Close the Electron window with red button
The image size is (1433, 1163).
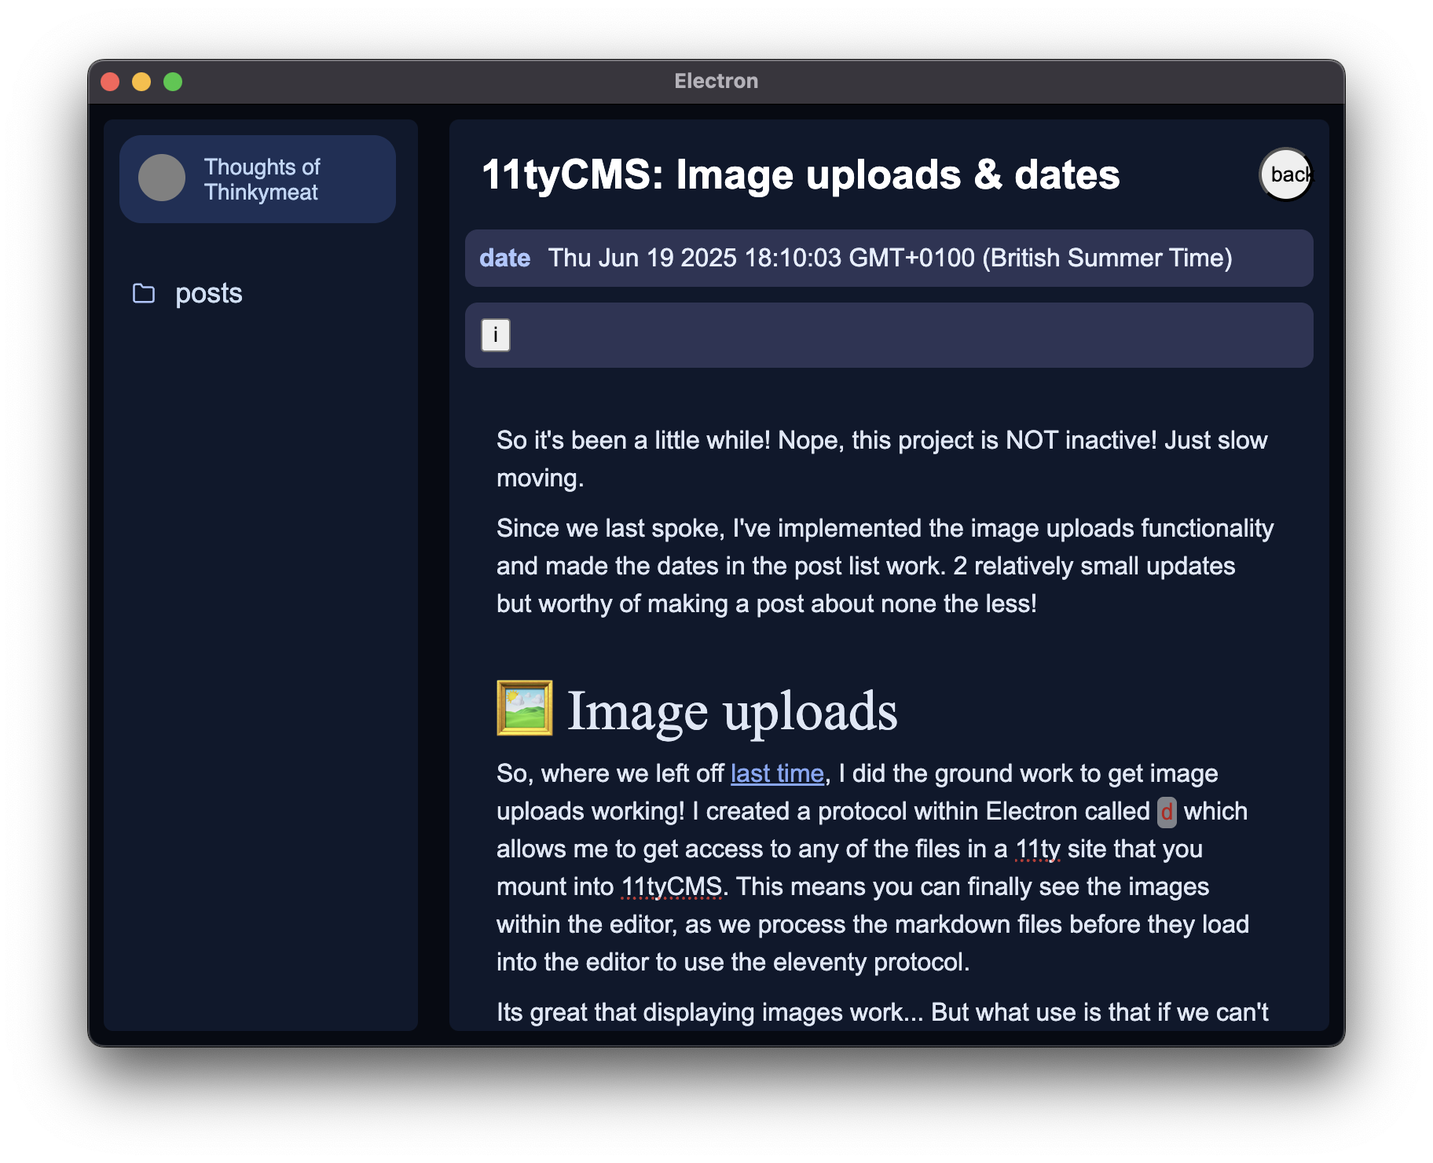(x=111, y=82)
